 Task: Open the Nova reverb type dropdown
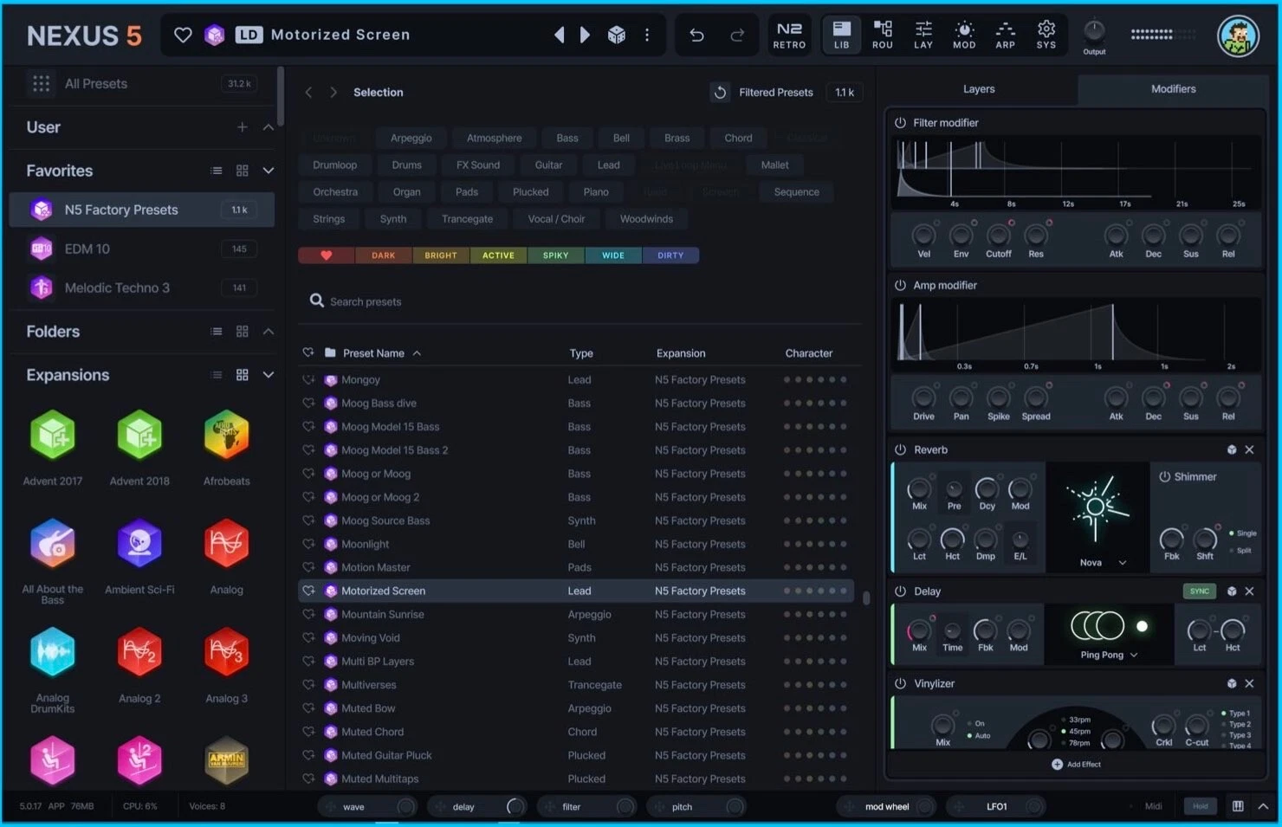click(1103, 563)
